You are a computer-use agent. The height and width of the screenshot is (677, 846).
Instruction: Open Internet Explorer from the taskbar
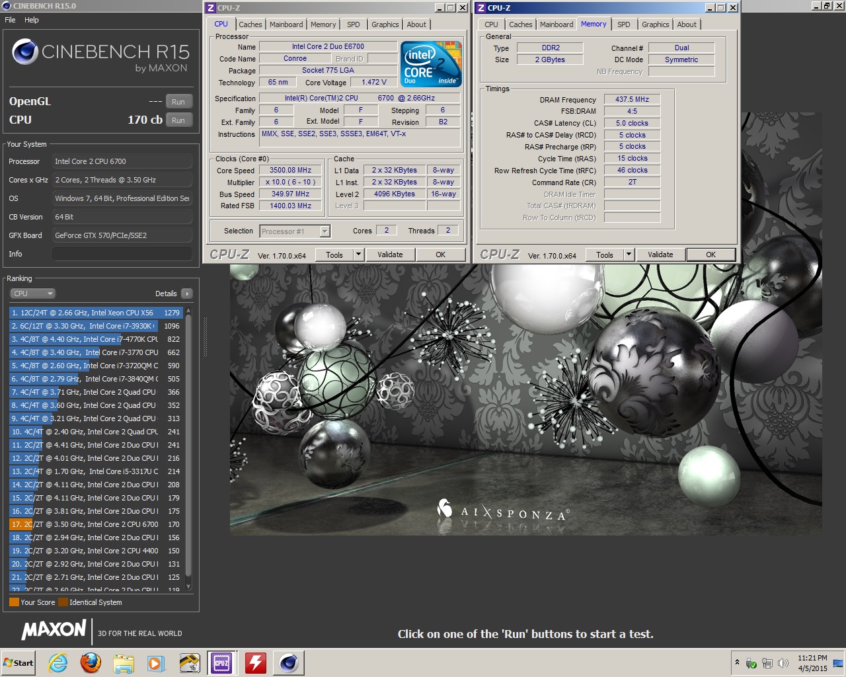click(58, 662)
